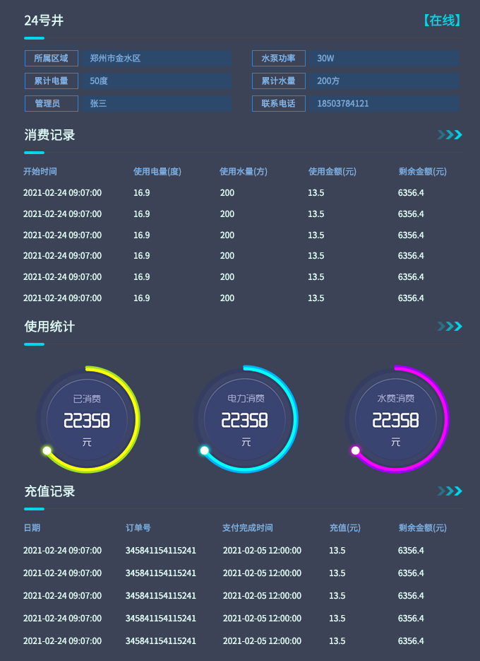Click the arrows icon beside 消费记录
This screenshot has width=480, height=661.
pyautogui.click(x=450, y=135)
